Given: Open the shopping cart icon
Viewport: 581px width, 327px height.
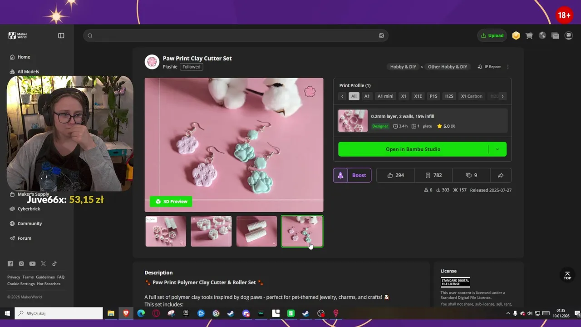Looking at the screenshot, I should (x=529, y=35).
